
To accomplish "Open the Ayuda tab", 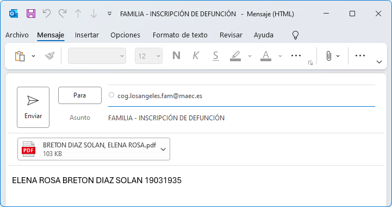I will click(264, 35).
